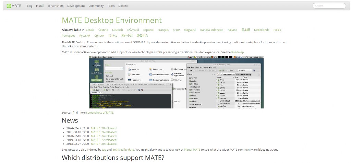The image size is (351, 163).
Task: Follow the 'archived by date' link
Action: (x=123, y=150)
